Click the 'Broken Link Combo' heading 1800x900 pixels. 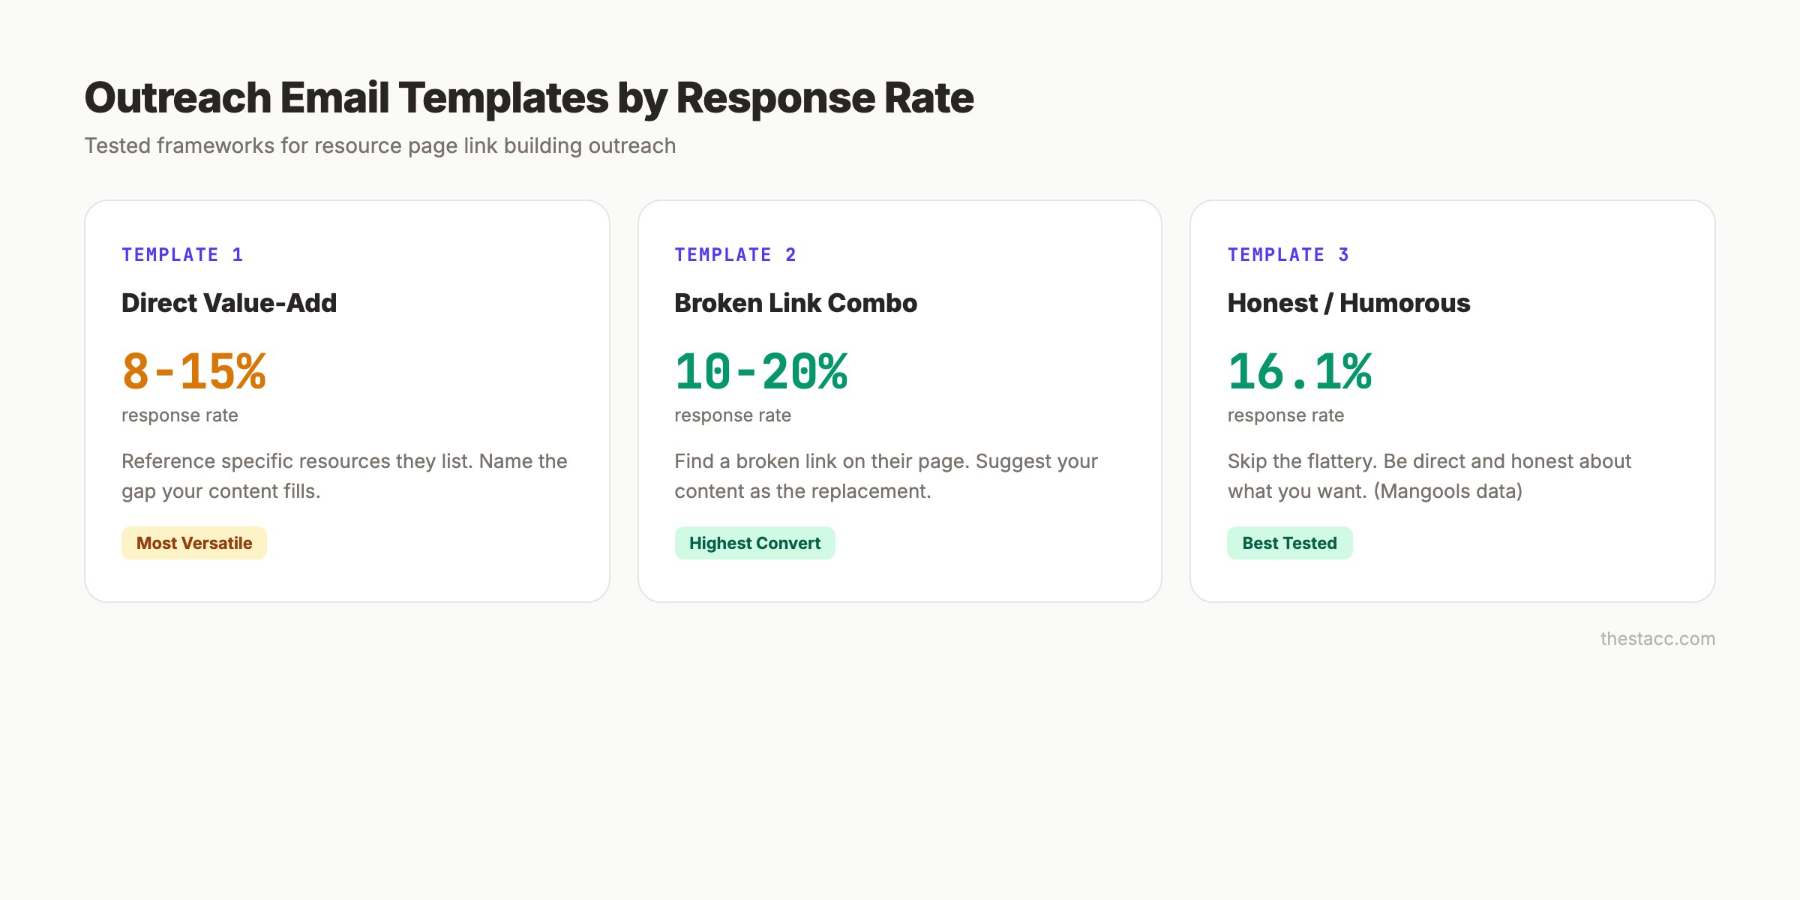(x=796, y=303)
